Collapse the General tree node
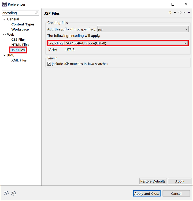Viewport: 193px width, 201px height. [5, 19]
